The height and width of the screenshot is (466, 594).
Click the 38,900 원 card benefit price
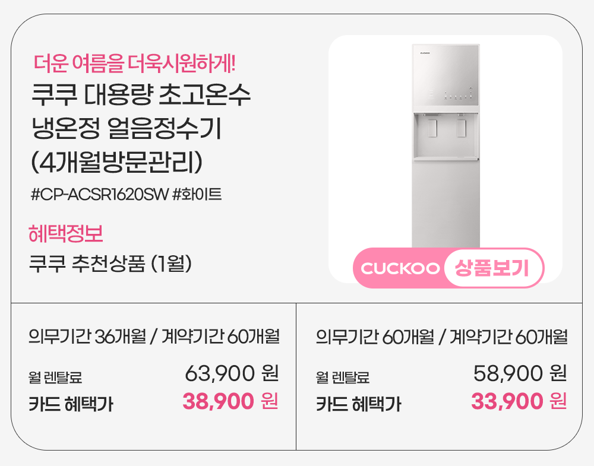pos(230,402)
